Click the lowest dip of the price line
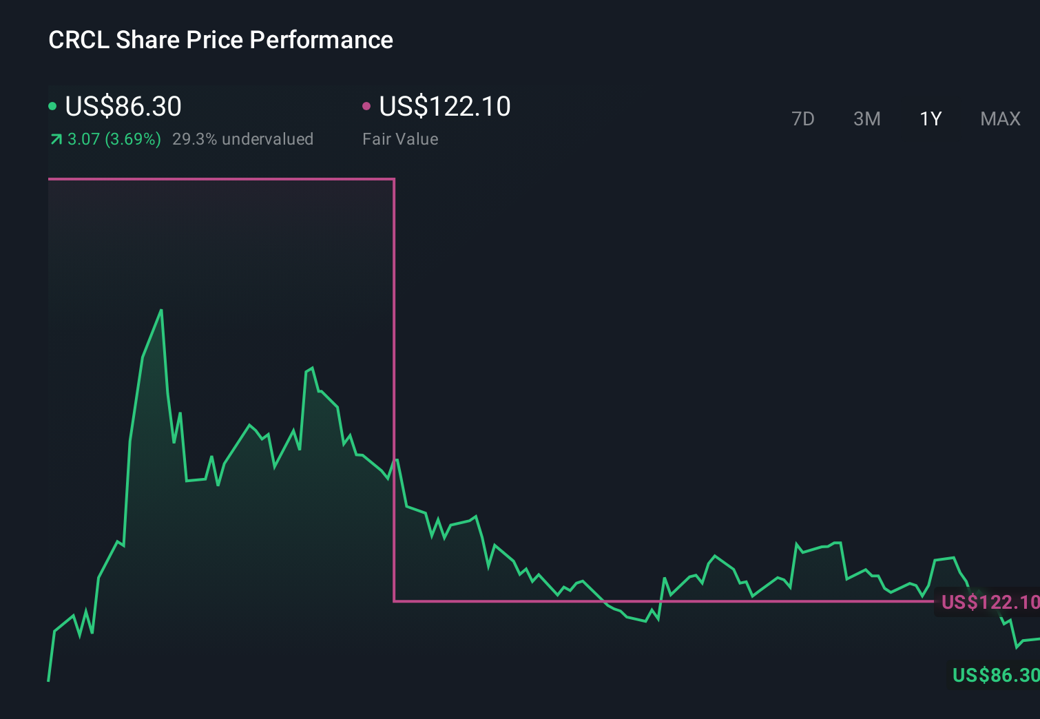1040x719 pixels. pyautogui.click(x=48, y=680)
